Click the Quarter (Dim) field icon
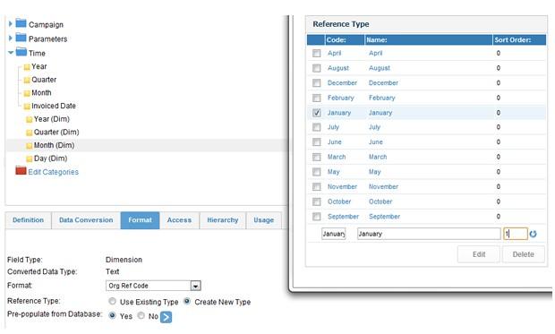 click(x=29, y=133)
